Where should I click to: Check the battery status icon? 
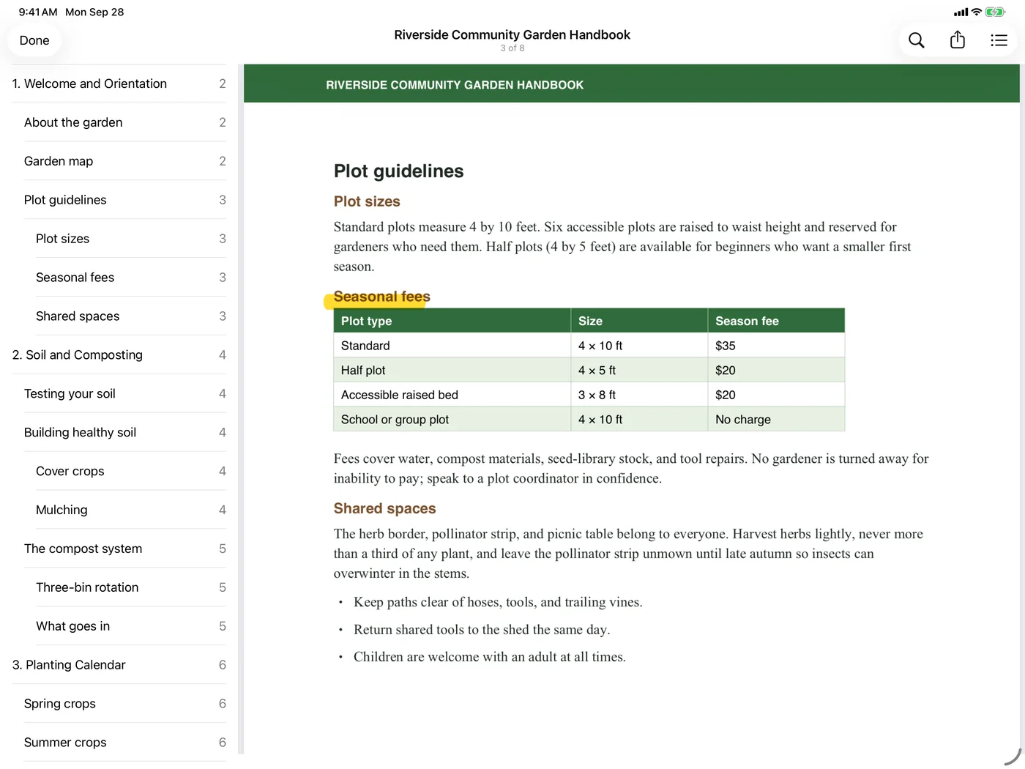995,12
